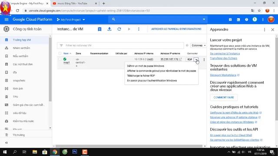The image size is (278, 156).
Task: Switch to the YouTube music browser tab
Action: click(x=74, y=3)
